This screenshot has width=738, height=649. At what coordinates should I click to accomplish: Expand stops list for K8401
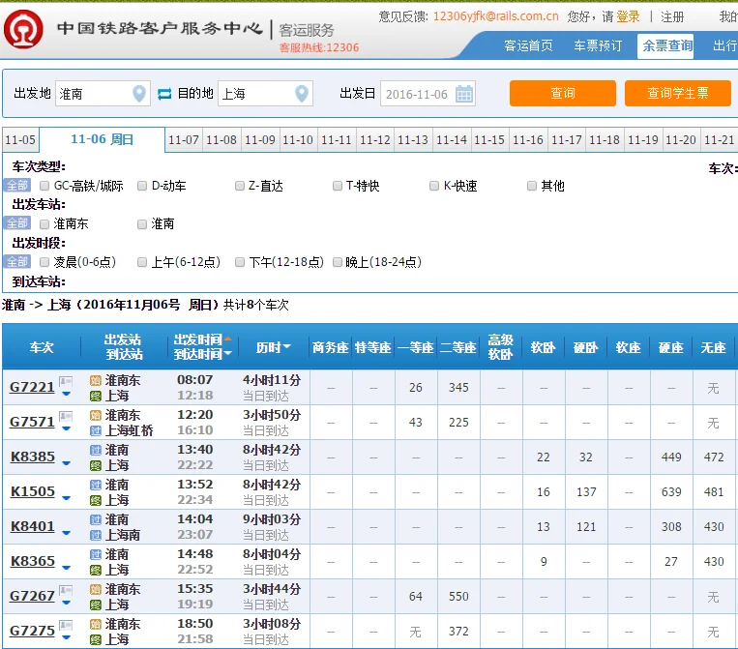tap(67, 533)
